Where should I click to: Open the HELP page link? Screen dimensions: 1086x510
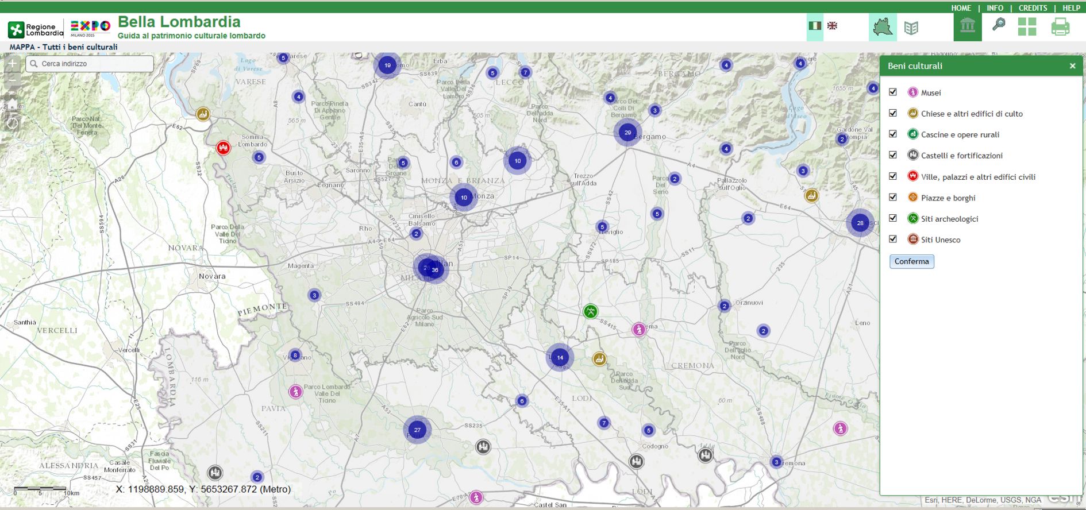click(x=1071, y=8)
